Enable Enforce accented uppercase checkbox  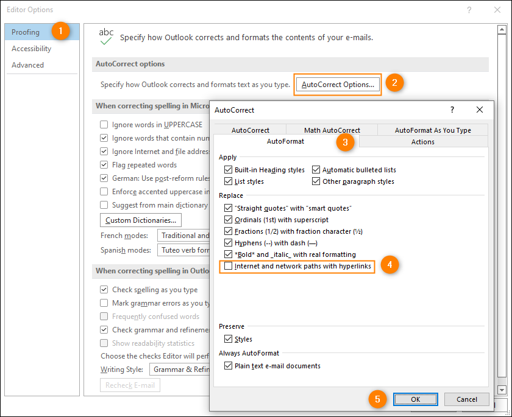click(x=104, y=191)
